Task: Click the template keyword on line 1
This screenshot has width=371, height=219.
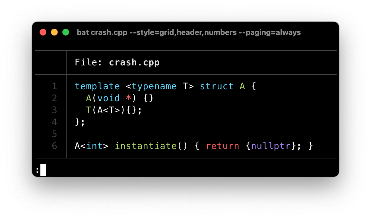Action: [97, 86]
